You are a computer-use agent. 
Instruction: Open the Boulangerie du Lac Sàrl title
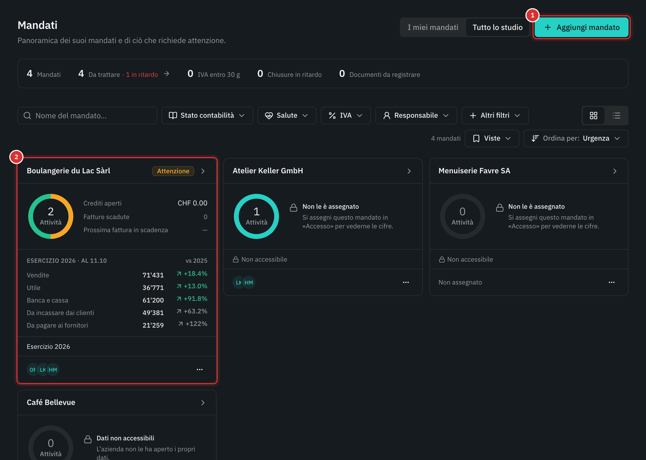68,171
